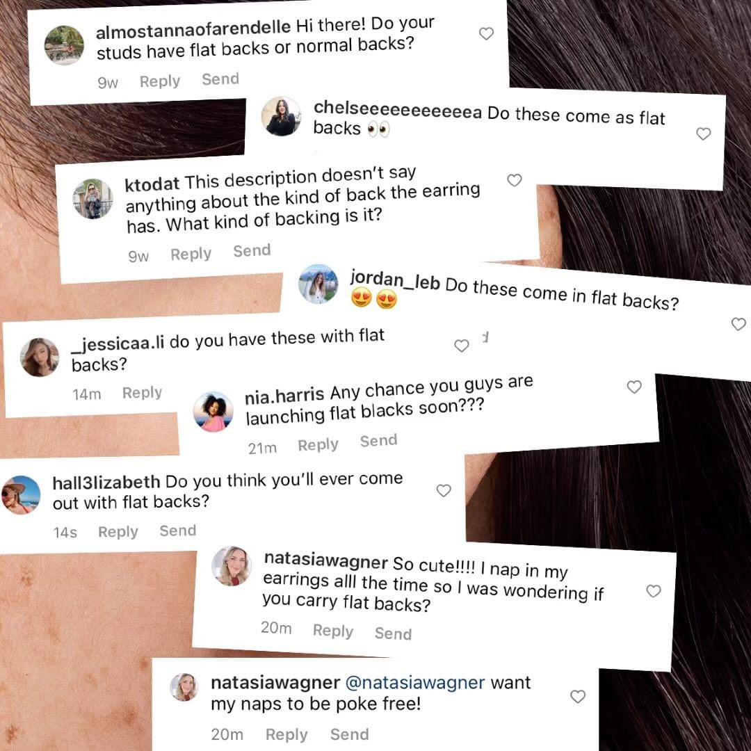
Task: Open nia.harris's profile avatar
Action: 213,412
